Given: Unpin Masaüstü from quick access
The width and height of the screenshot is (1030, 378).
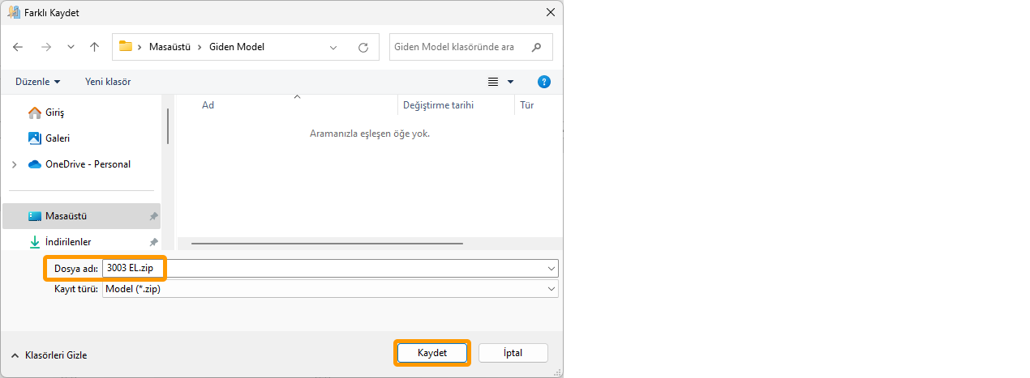Looking at the screenshot, I should [153, 217].
